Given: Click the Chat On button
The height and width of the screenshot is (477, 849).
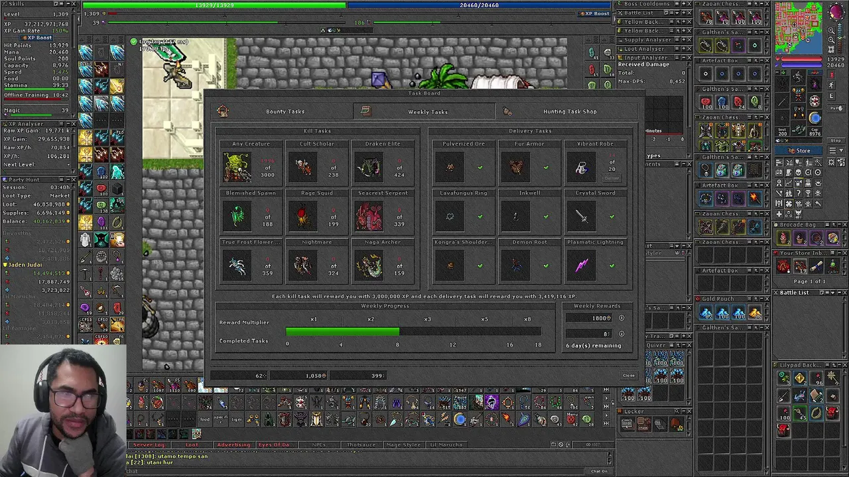Looking at the screenshot, I should click(599, 471).
